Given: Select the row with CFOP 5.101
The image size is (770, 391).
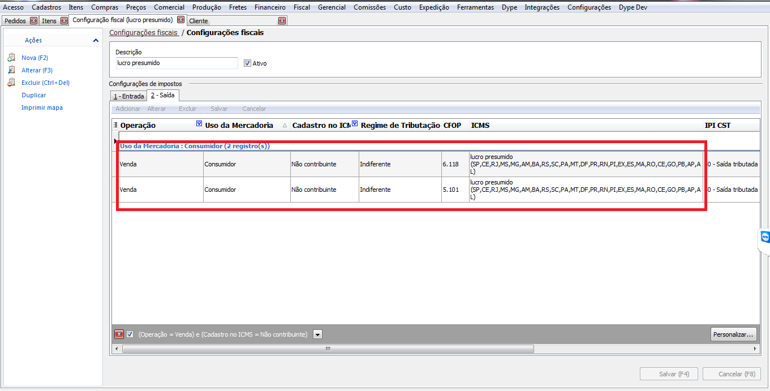Looking at the screenshot, I should coord(439,190).
